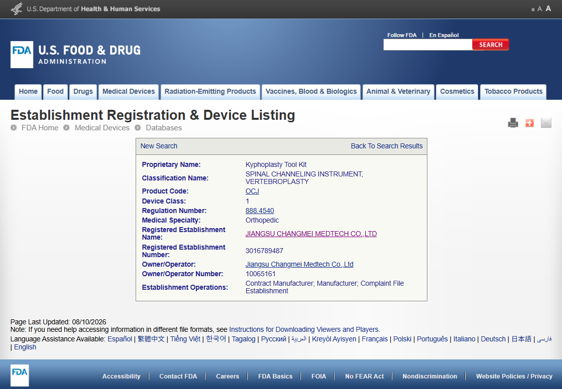
Task: Open the Medical Devices tab
Action: 129,92
